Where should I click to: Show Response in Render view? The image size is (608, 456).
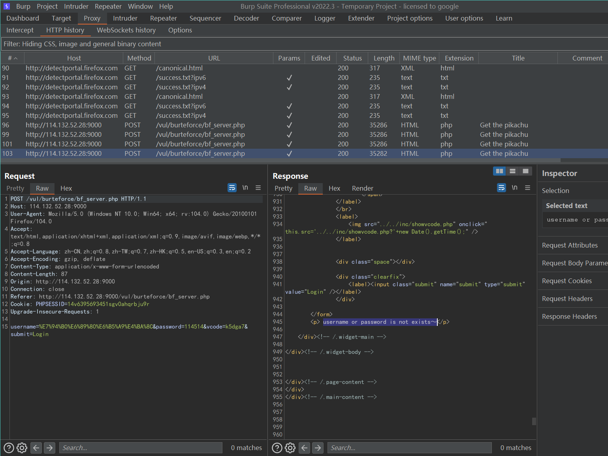362,188
